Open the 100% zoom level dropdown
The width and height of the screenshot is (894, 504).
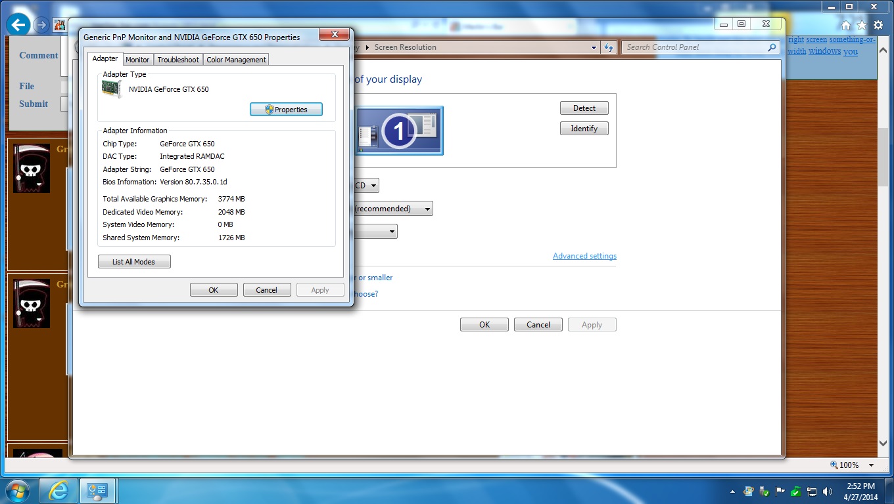[x=871, y=465]
